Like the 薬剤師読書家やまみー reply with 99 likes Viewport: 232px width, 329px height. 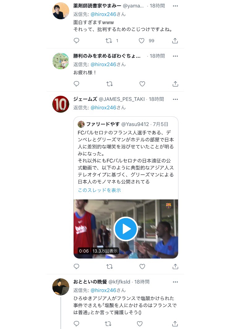(142, 41)
